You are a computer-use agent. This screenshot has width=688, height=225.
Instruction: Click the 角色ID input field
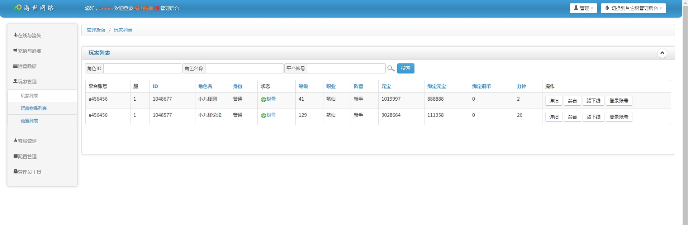(142, 68)
